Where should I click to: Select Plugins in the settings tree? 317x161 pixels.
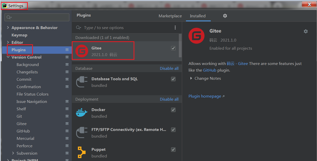tap(19, 50)
